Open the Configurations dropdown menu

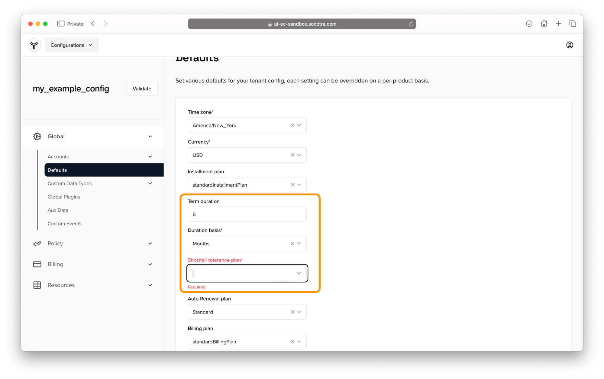pyautogui.click(x=72, y=45)
